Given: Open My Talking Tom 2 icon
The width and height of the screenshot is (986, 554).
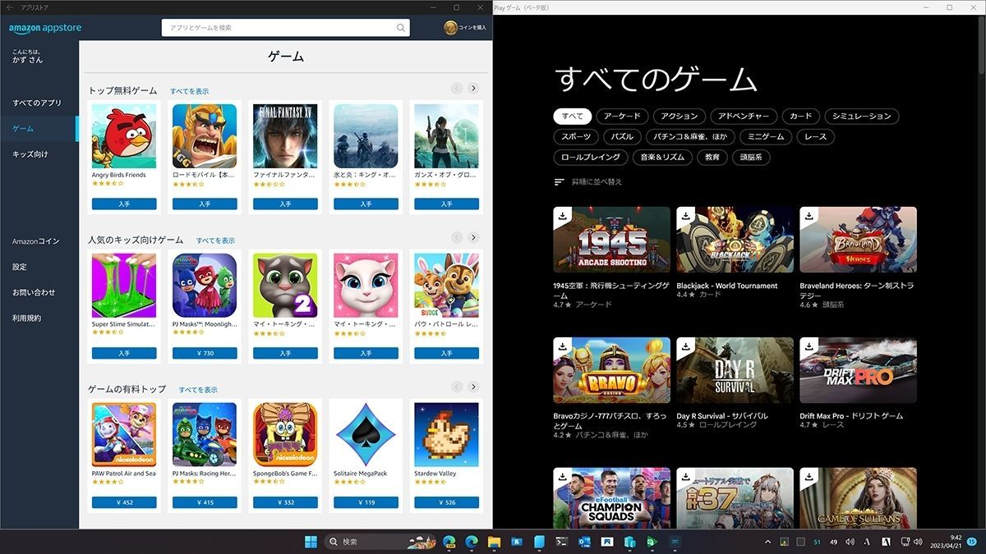Looking at the screenshot, I should pos(285,286).
